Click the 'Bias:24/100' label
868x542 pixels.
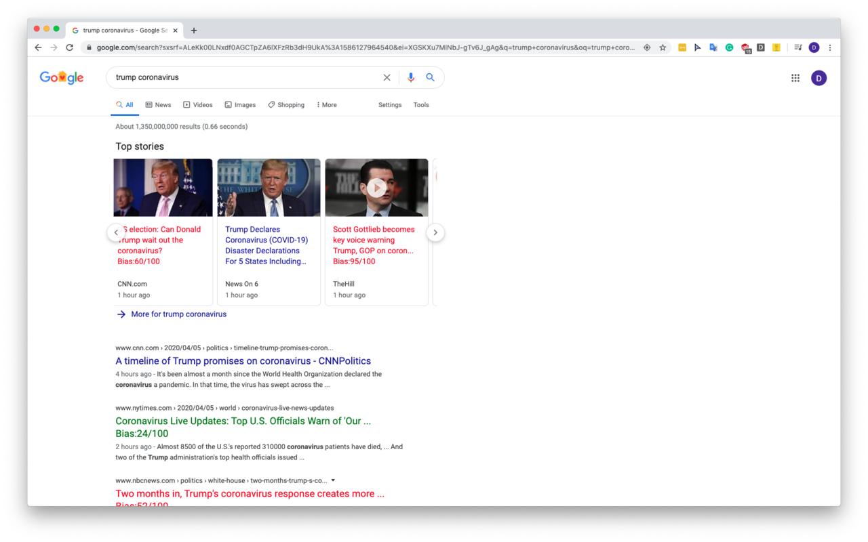(x=142, y=434)
